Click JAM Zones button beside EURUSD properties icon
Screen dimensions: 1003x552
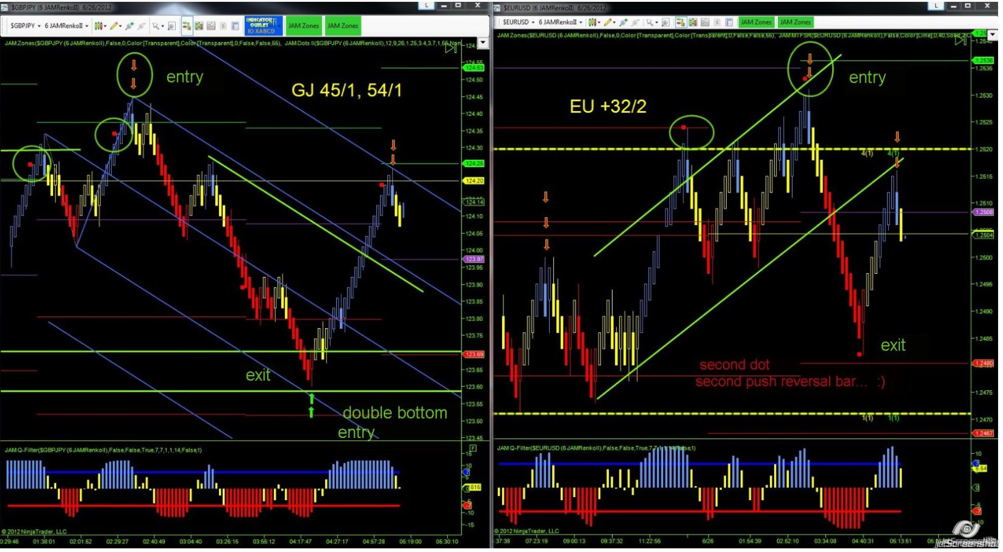point(756,22)
